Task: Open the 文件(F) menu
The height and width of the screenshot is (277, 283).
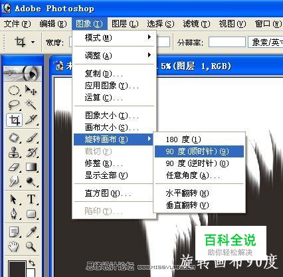Action: [17, 24]
